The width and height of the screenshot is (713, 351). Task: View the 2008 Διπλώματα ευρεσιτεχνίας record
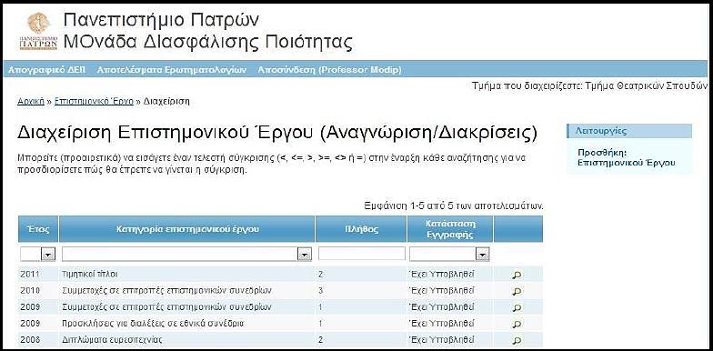pyautogui.click(x=517, y=340)
